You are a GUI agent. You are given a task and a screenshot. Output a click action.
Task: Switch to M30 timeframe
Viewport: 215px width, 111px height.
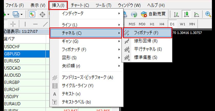(x=142, y=24)
